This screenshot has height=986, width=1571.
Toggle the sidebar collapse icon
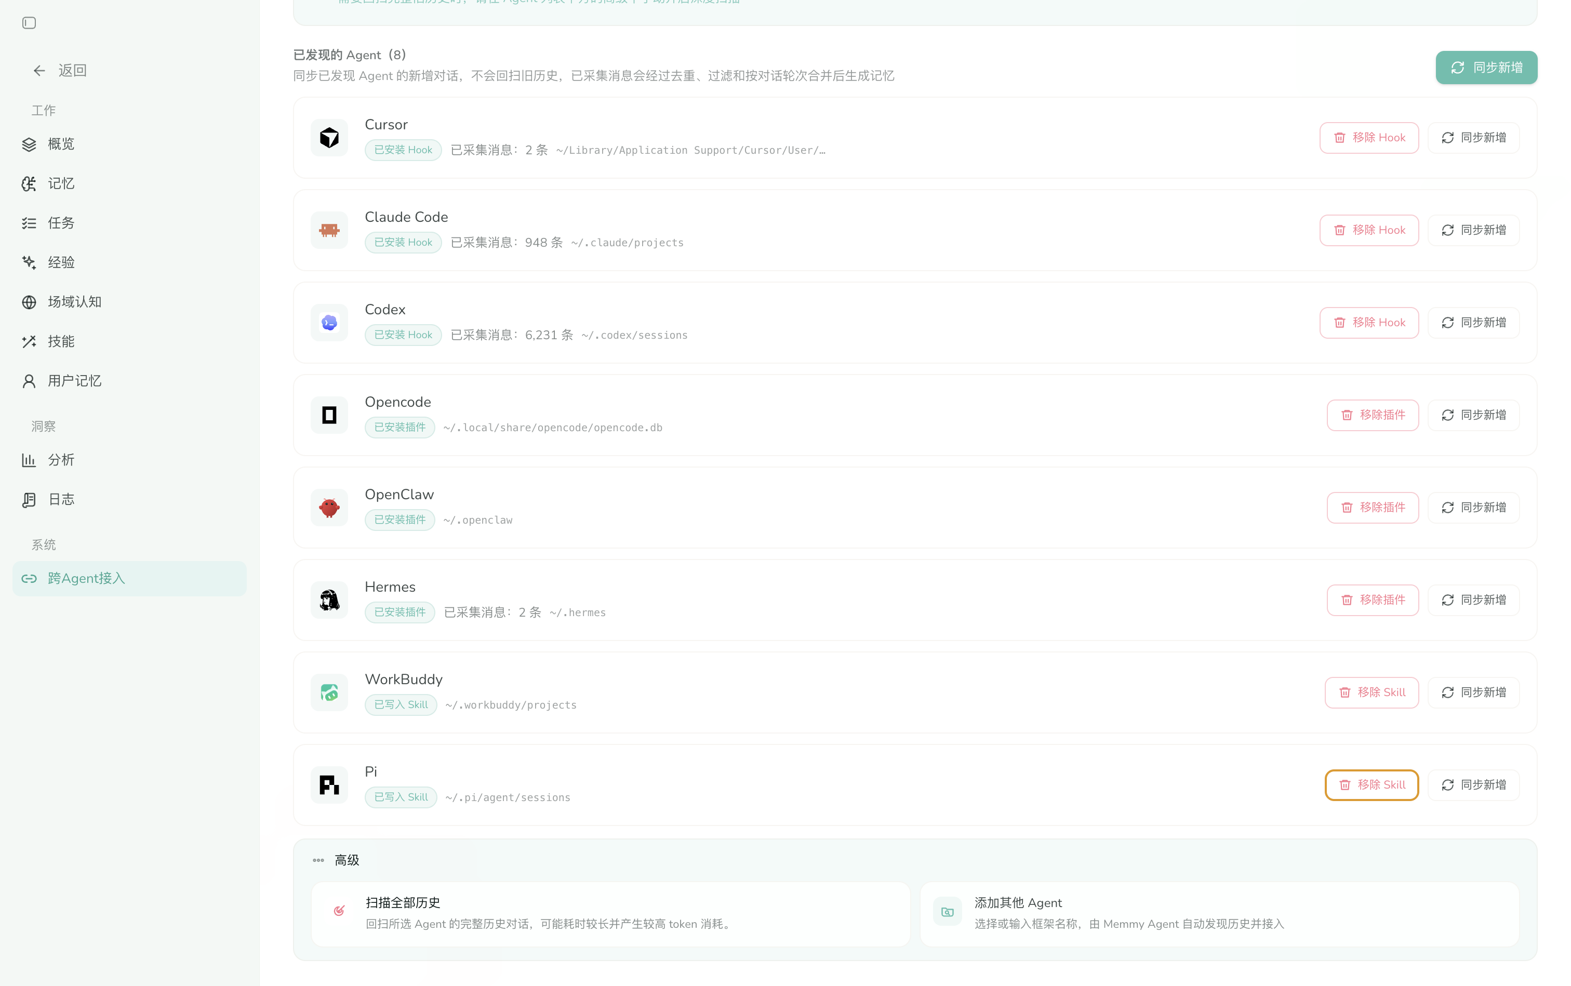[29, 23]
